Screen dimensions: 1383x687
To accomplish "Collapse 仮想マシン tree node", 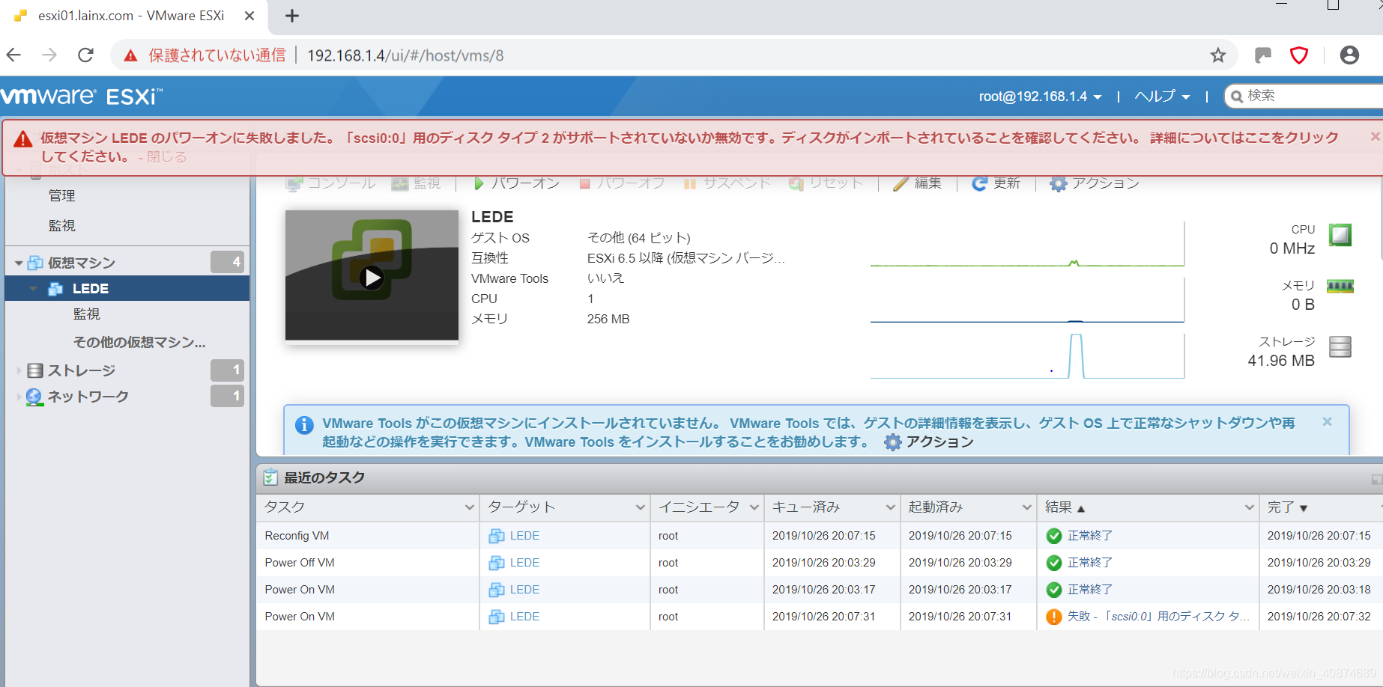I will tap(18, 263).
